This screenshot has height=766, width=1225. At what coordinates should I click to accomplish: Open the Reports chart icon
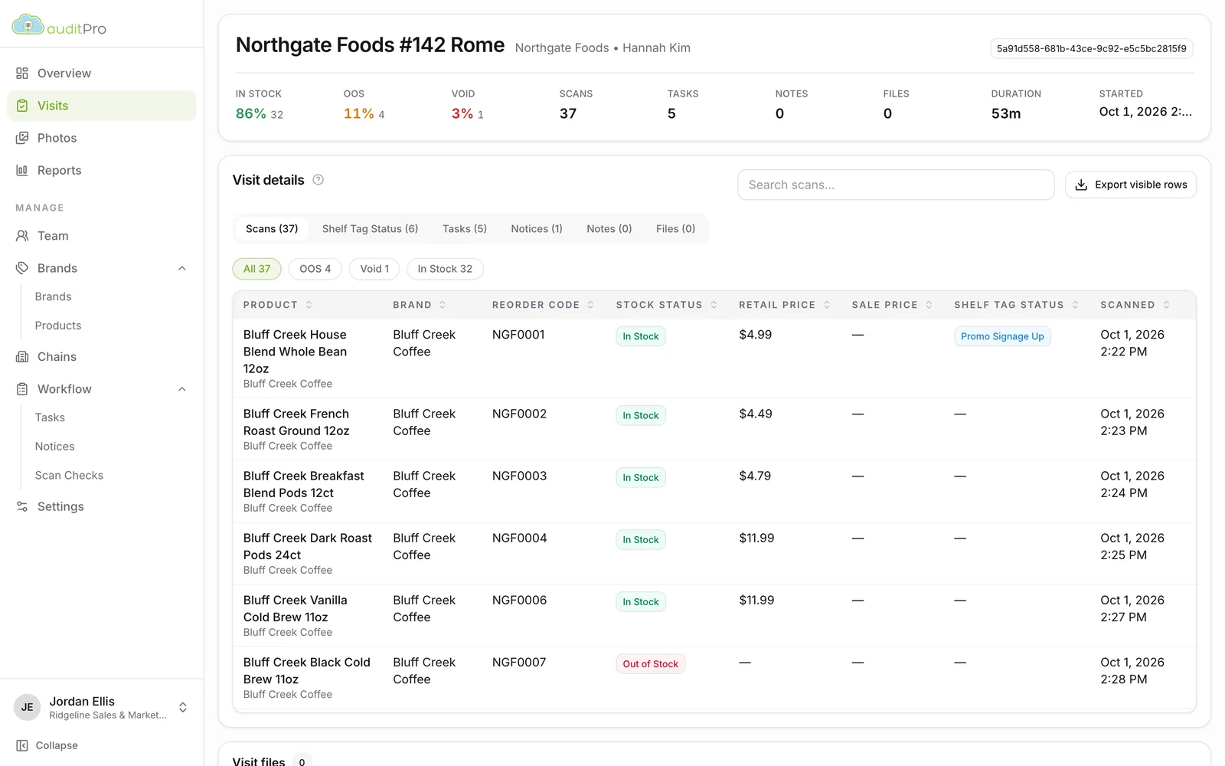pos(22,170)
